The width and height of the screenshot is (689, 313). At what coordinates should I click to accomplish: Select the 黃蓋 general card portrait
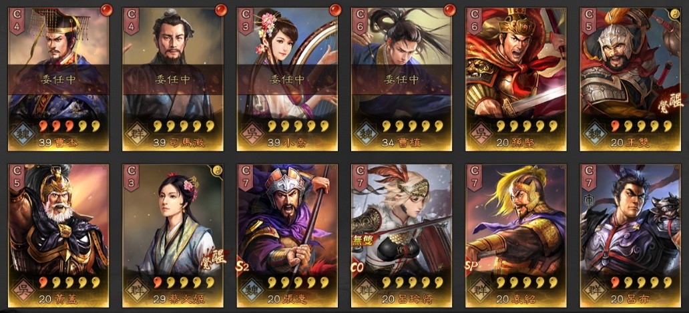click(x=58, y=235)
